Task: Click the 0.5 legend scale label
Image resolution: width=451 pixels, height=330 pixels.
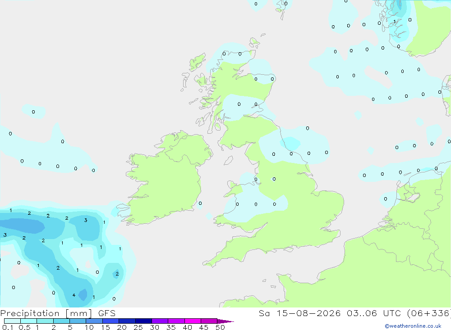Action: [24, 327]
